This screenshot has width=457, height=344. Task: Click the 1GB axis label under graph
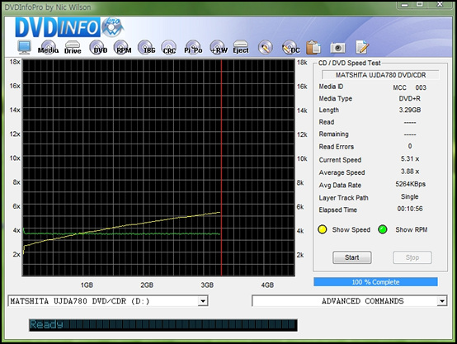click(x=87, y=285)
